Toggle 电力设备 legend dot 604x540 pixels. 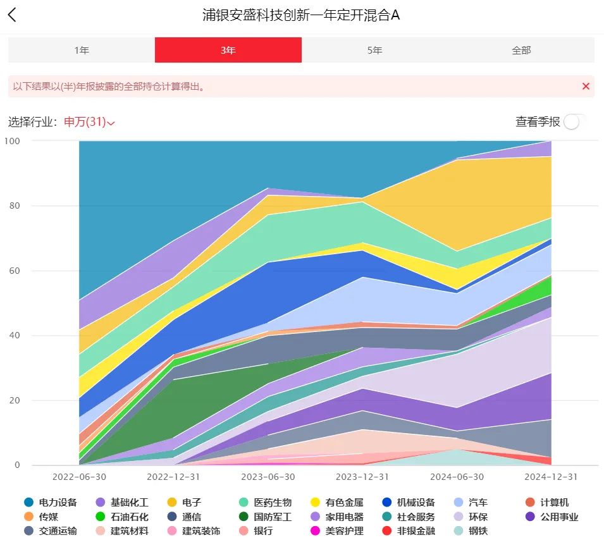tap(29, 502)
